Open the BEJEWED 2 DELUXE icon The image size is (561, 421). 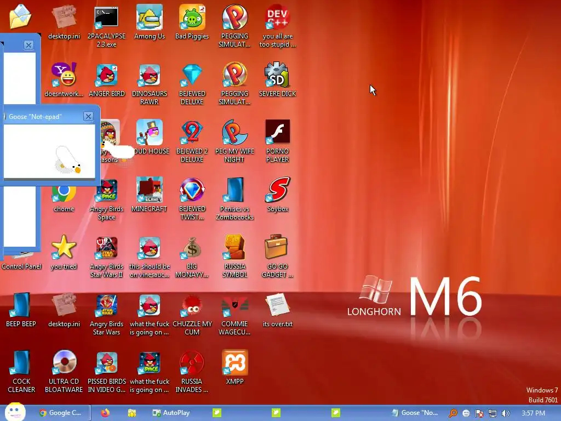click(x=192, y=133)
